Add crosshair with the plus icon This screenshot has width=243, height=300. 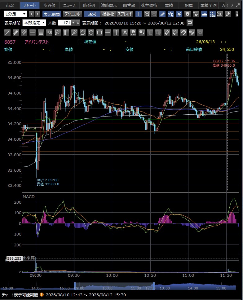click(139, 14)
